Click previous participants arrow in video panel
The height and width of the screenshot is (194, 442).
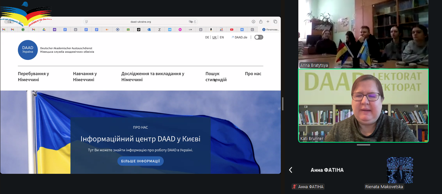[291, 170]
